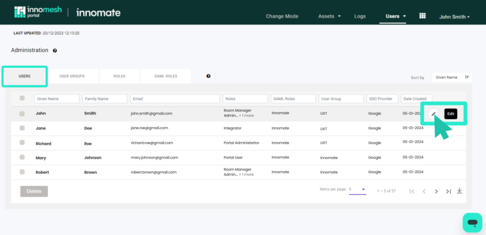Select the checkbox for Robert Brown
This screenshot has height=235, width=486.
coord(22,171)
